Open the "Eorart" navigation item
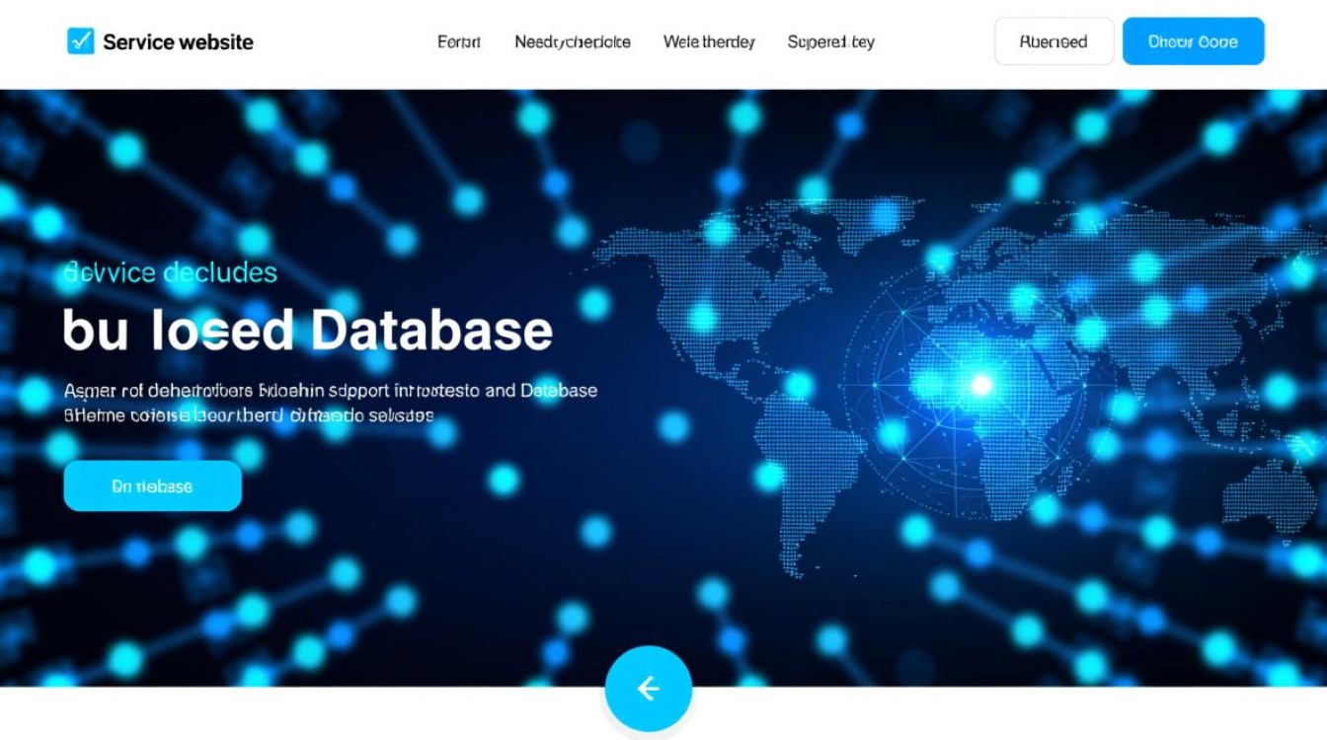Screen dimensions: 1327x740 (458, 42)
